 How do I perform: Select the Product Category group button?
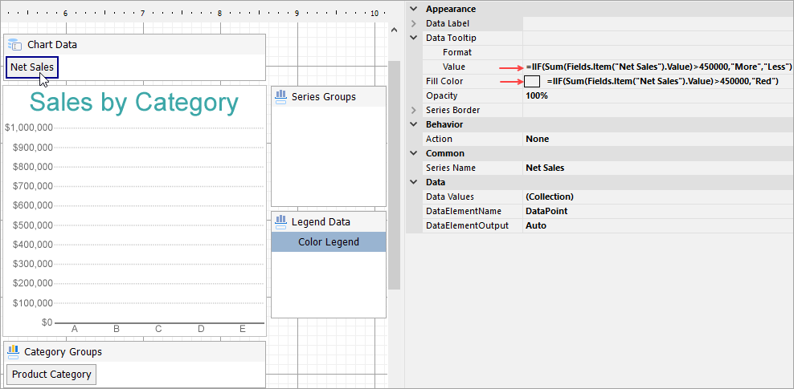[x=51, y=375]
